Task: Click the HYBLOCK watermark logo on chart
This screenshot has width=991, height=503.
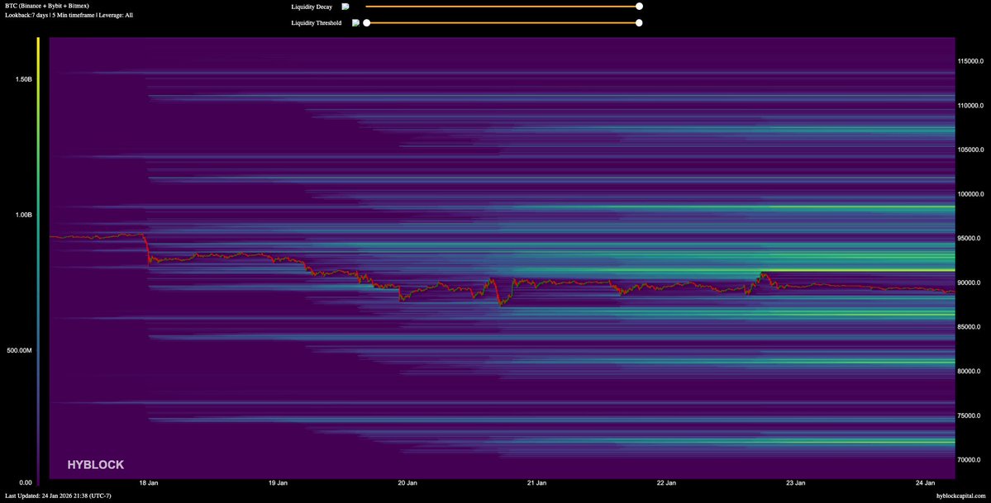Action: click(x=96, y=465)
